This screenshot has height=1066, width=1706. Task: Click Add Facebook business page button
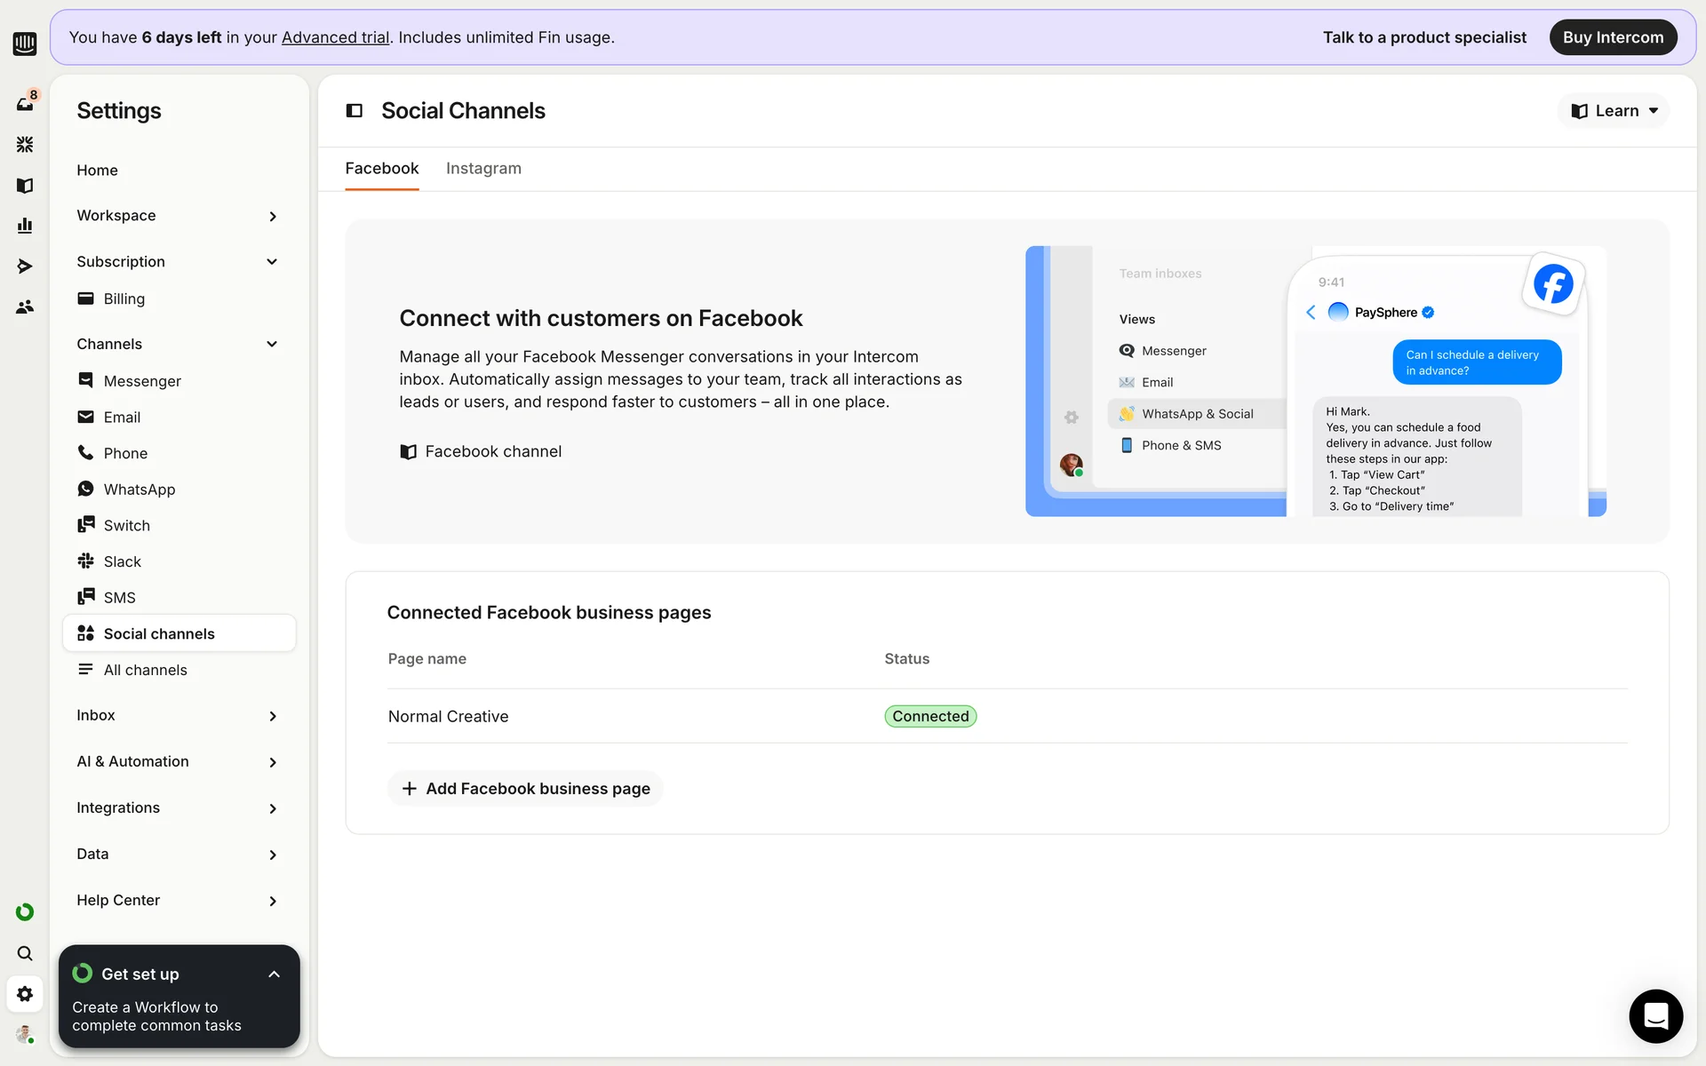coord(525,789)
